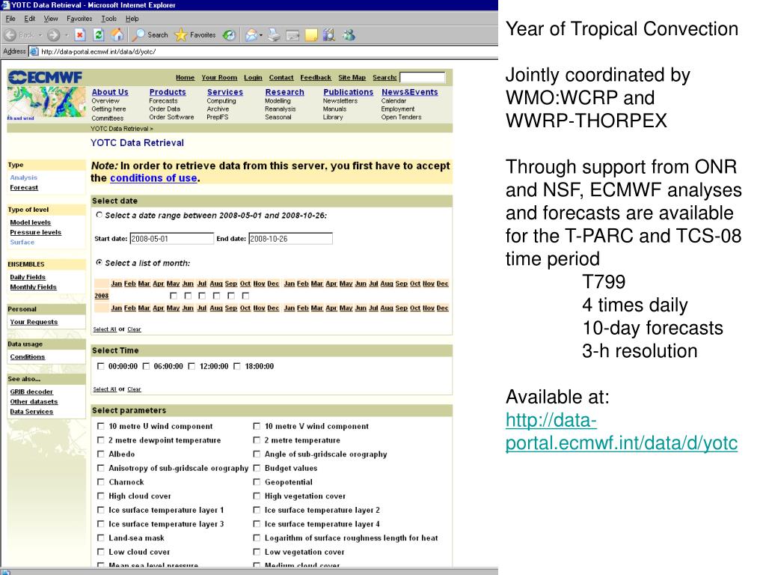This screenshot has width=766, height=575.
Task: Select the list of month radio button
Action: (x=99, y=263)
